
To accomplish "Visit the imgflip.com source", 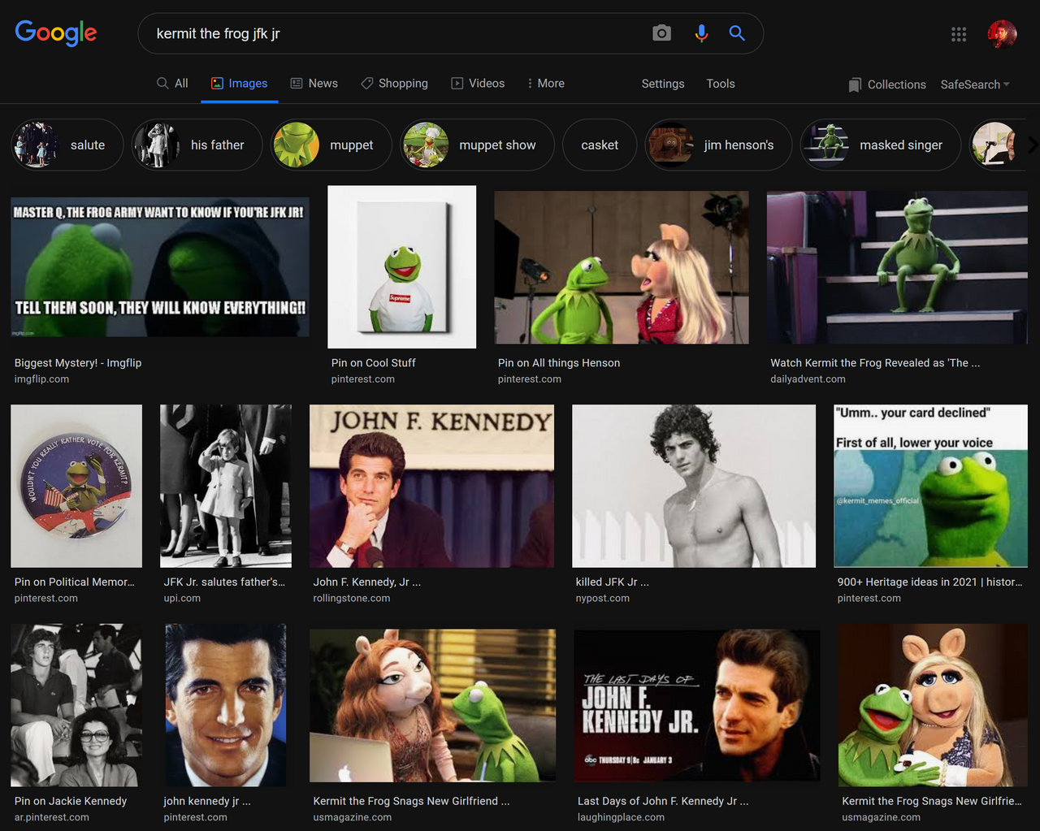I will pyautogui.click(x=41, y=379).
